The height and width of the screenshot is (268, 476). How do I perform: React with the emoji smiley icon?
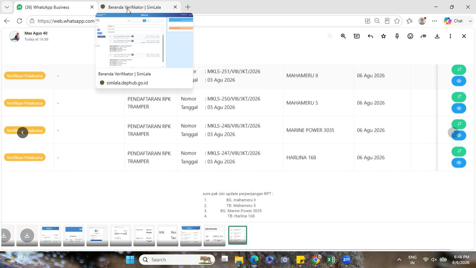tap(410, 36)
